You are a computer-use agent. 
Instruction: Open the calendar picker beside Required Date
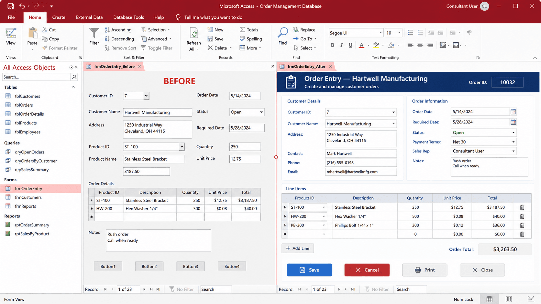pyautogui.click(x=513, y=122)
